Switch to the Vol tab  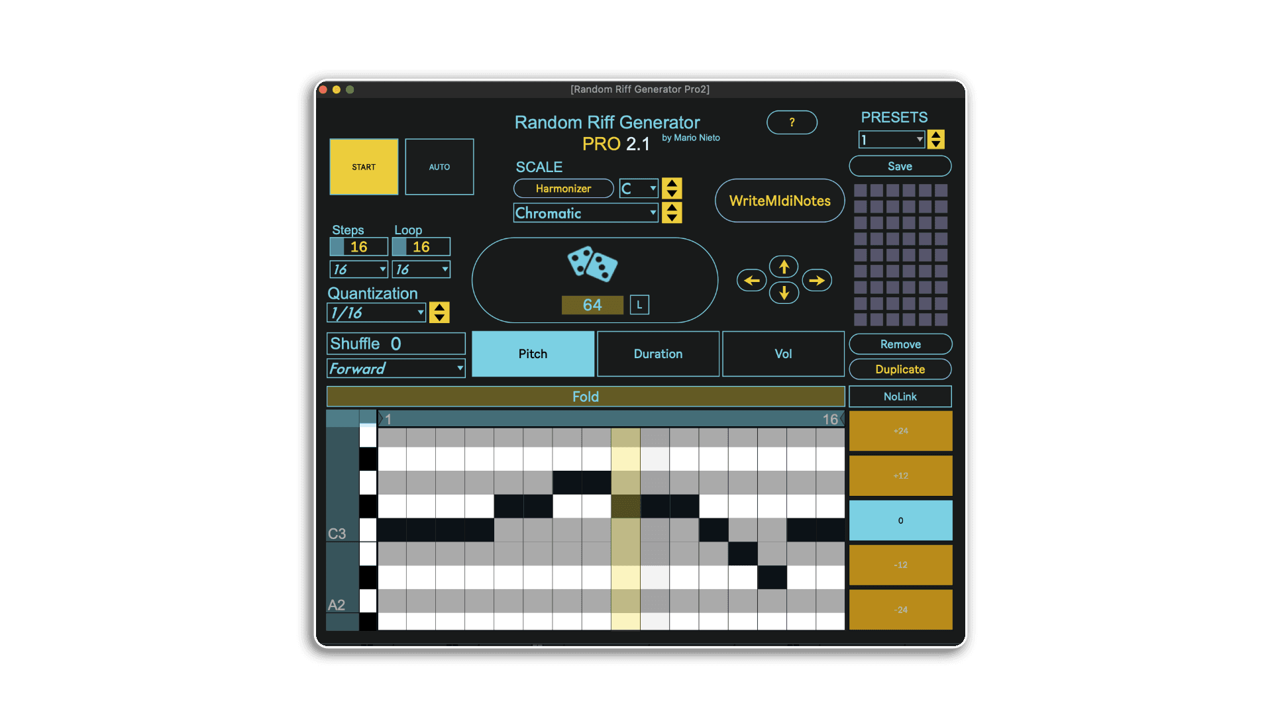point(783,354)
